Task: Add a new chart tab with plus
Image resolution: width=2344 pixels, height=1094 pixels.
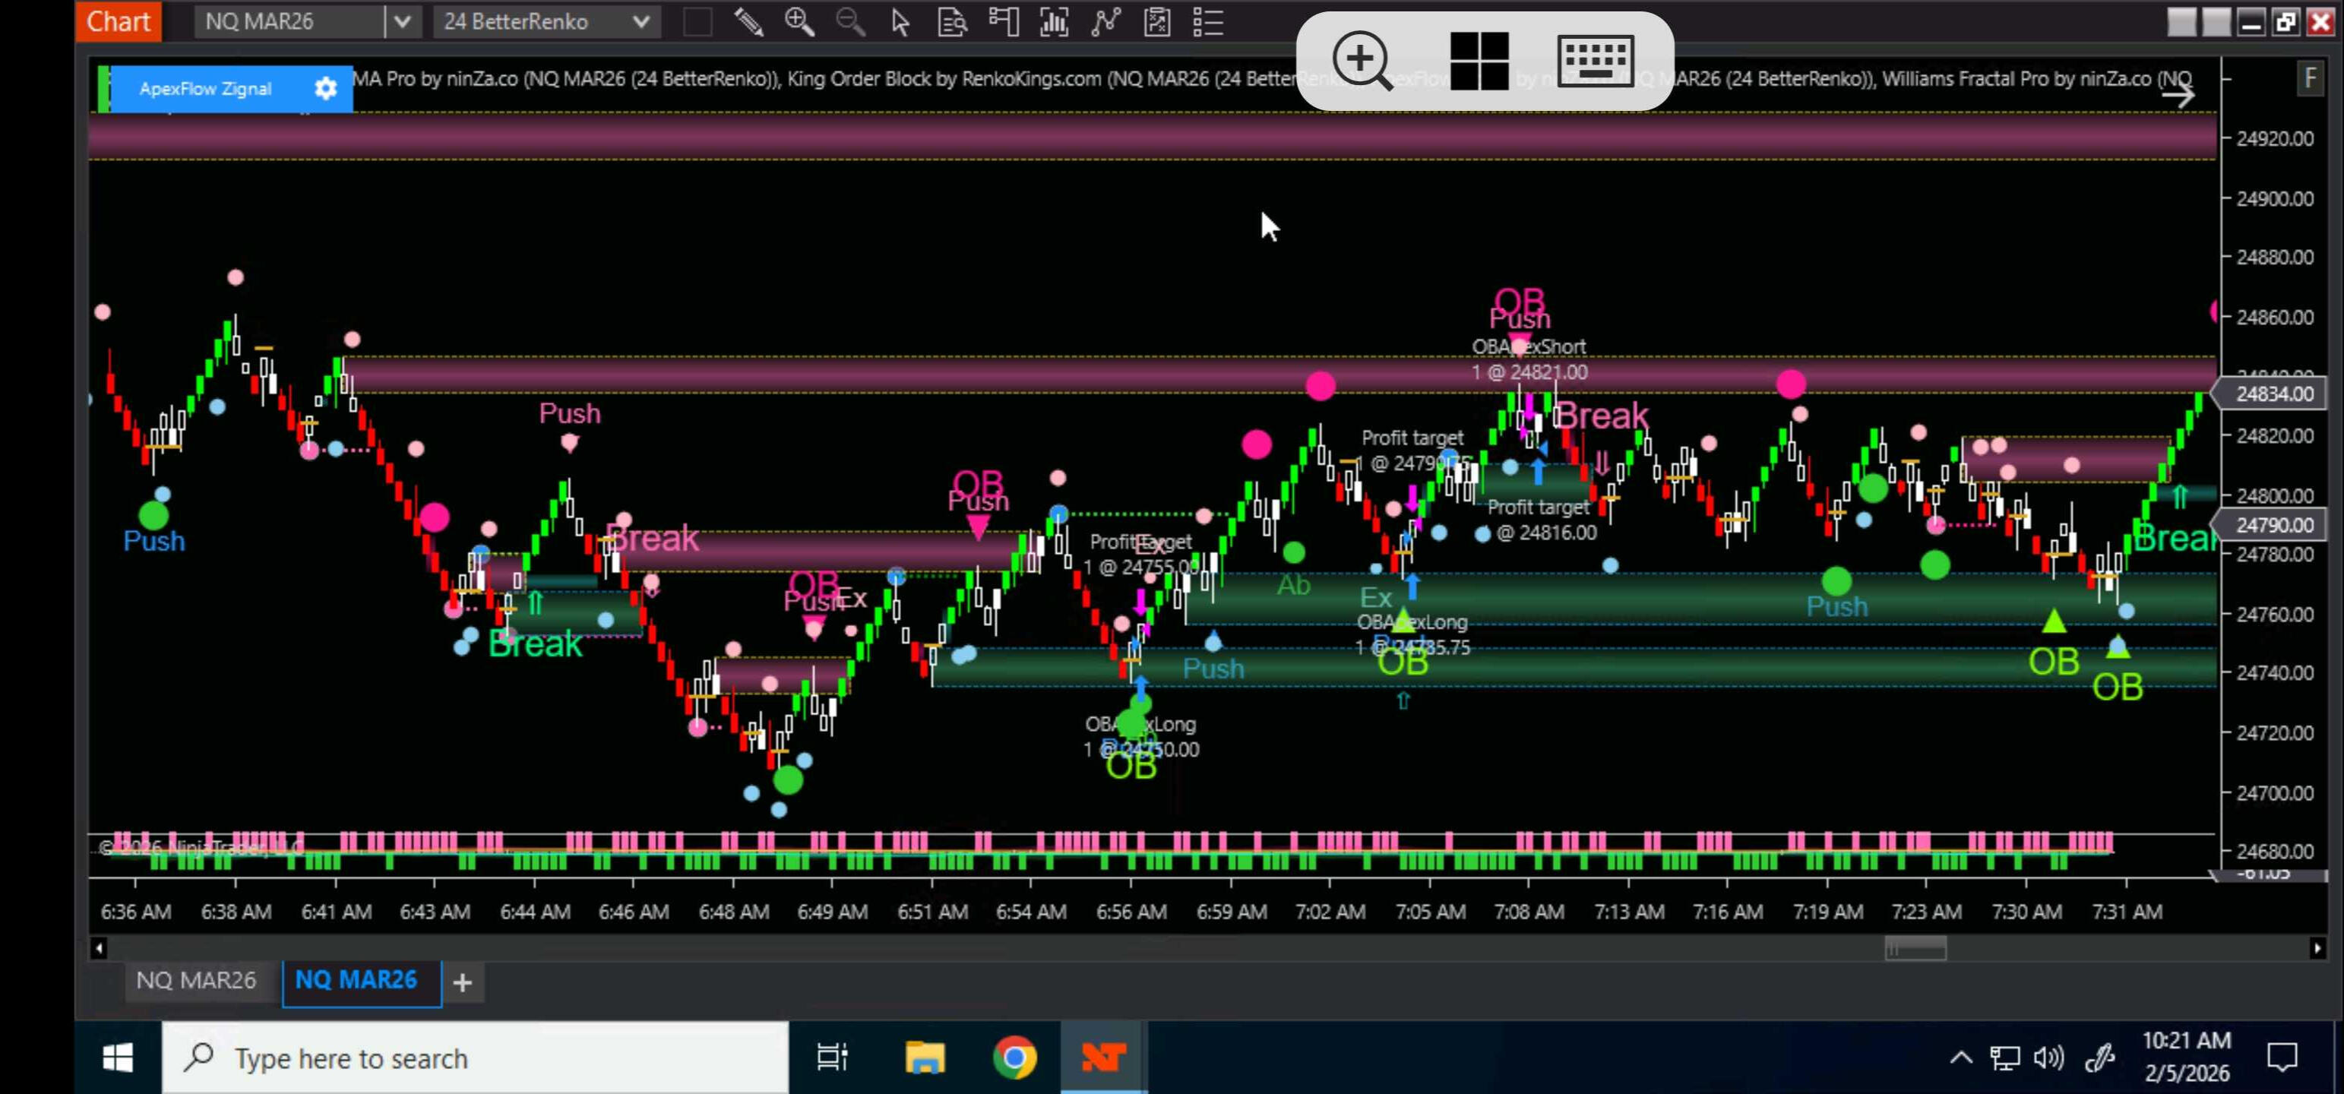Action: [x=462, y=983]
